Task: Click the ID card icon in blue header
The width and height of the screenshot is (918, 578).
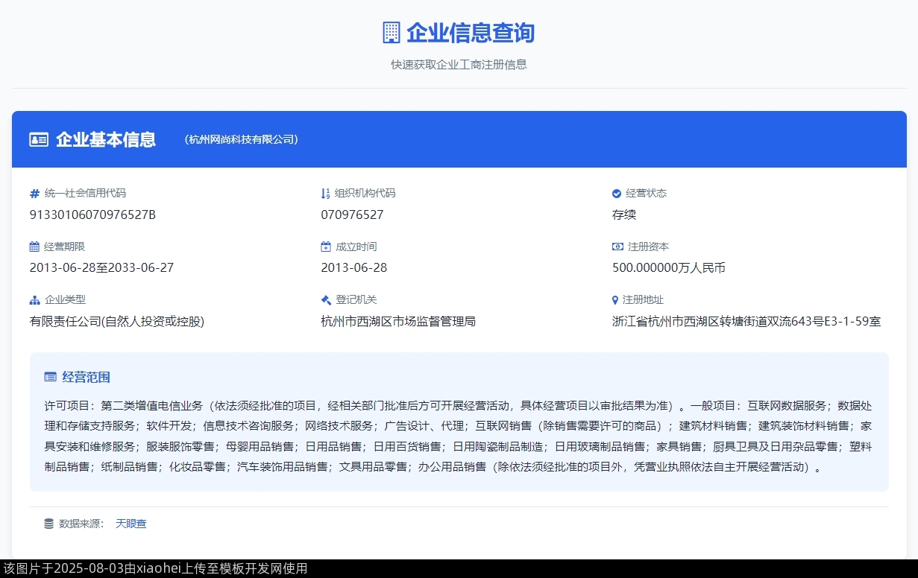Action: [x=39, y=139]
